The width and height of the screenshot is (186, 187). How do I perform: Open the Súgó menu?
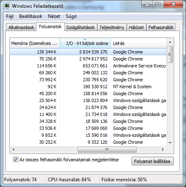coord(71,16)
